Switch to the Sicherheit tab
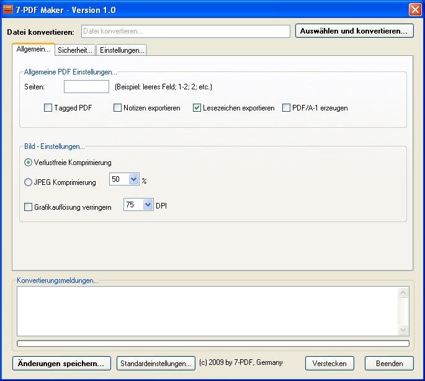 (x=75, y=50)
